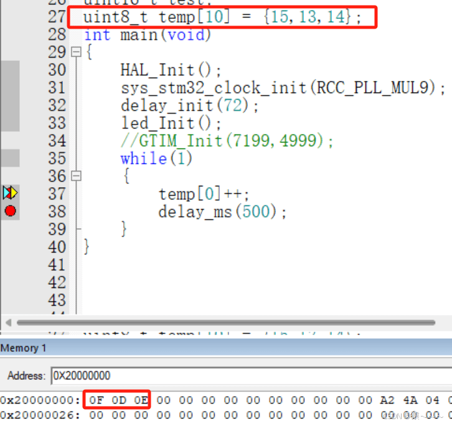Click the 0x20000026 memory row address

pos(39,415)
